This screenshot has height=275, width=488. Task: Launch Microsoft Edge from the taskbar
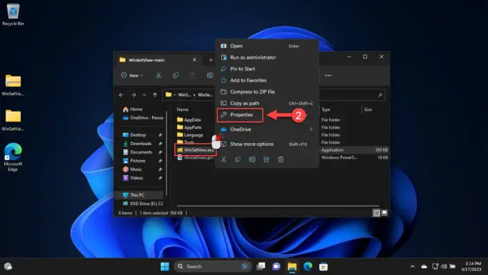tap(308, 267)
